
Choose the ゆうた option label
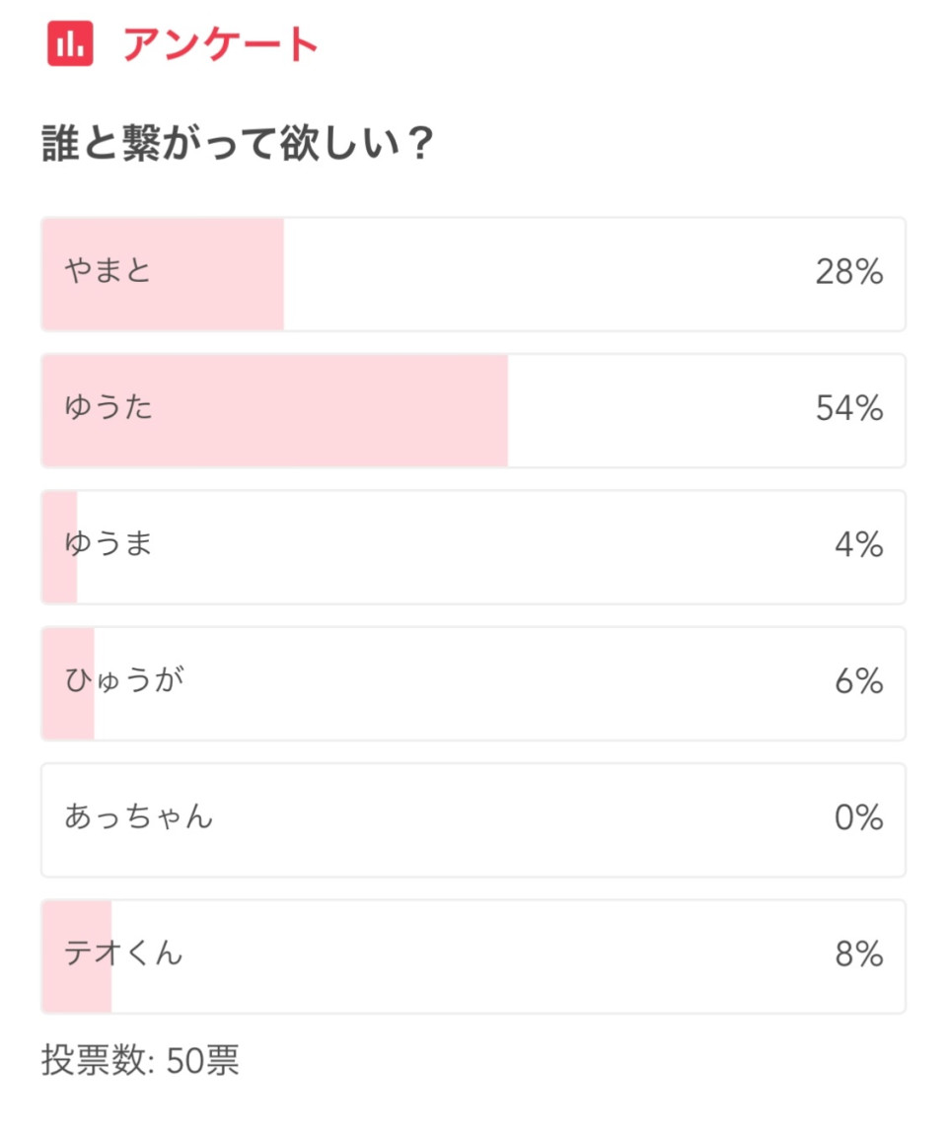109,407
